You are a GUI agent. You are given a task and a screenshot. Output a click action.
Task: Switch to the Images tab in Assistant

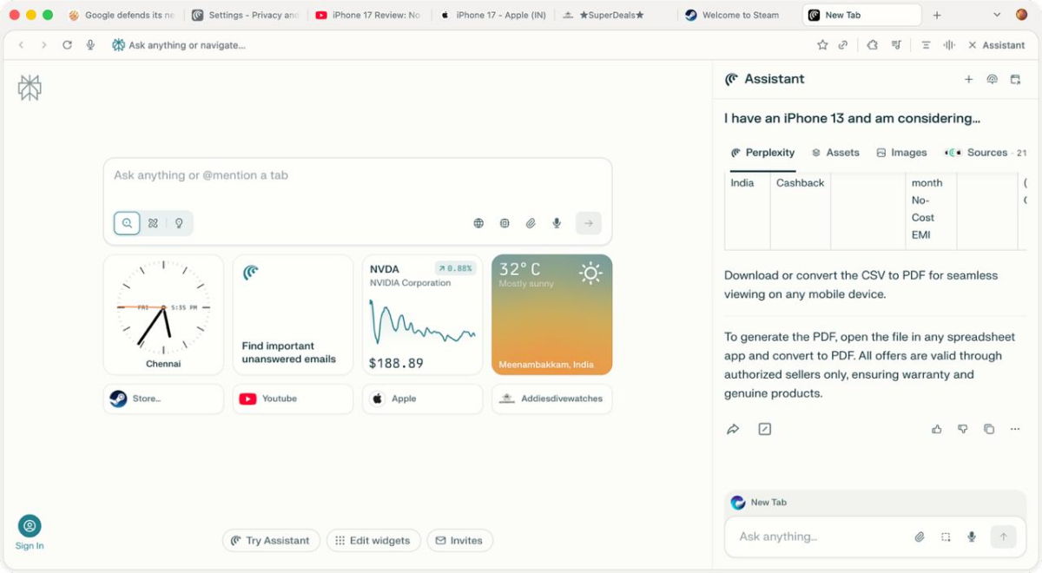901,153
